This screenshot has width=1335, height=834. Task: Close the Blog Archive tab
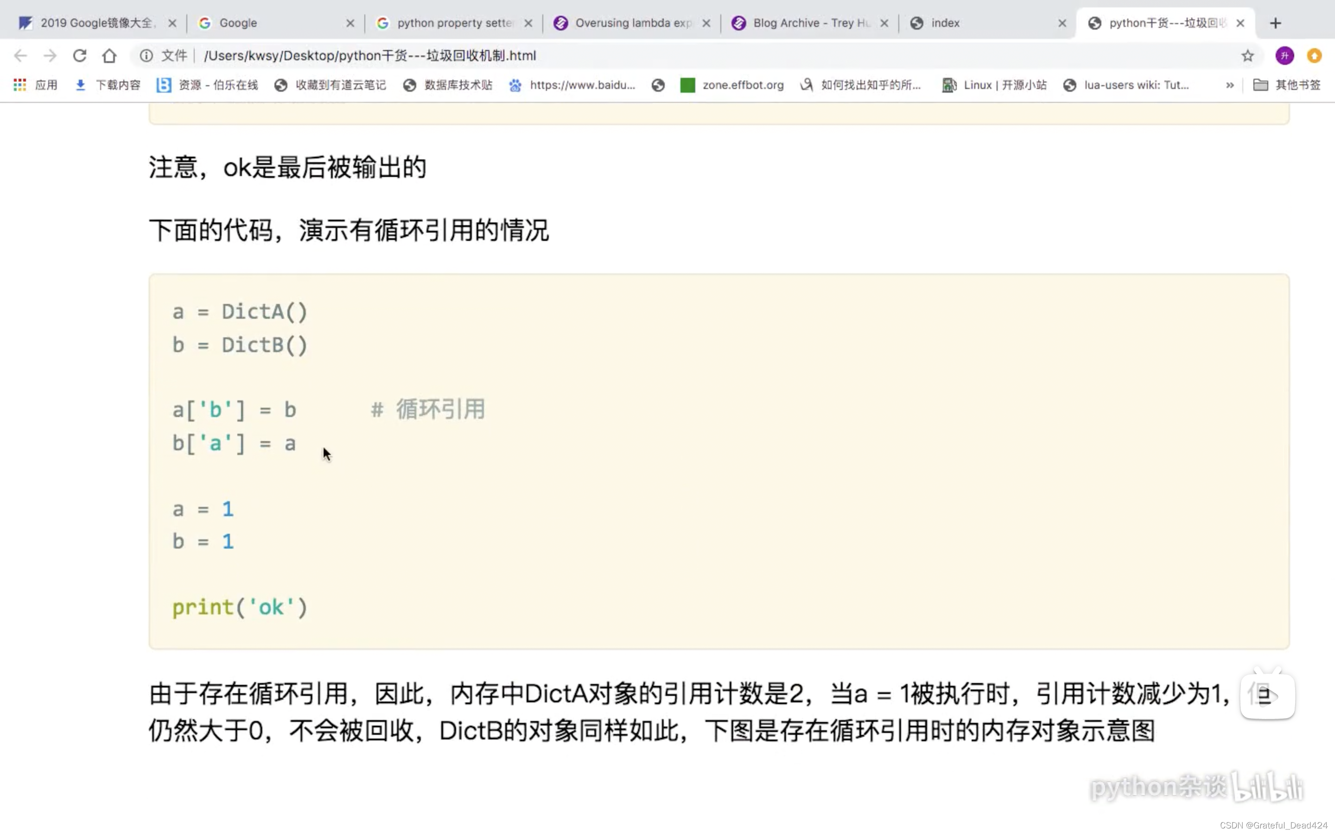[884, 23]
